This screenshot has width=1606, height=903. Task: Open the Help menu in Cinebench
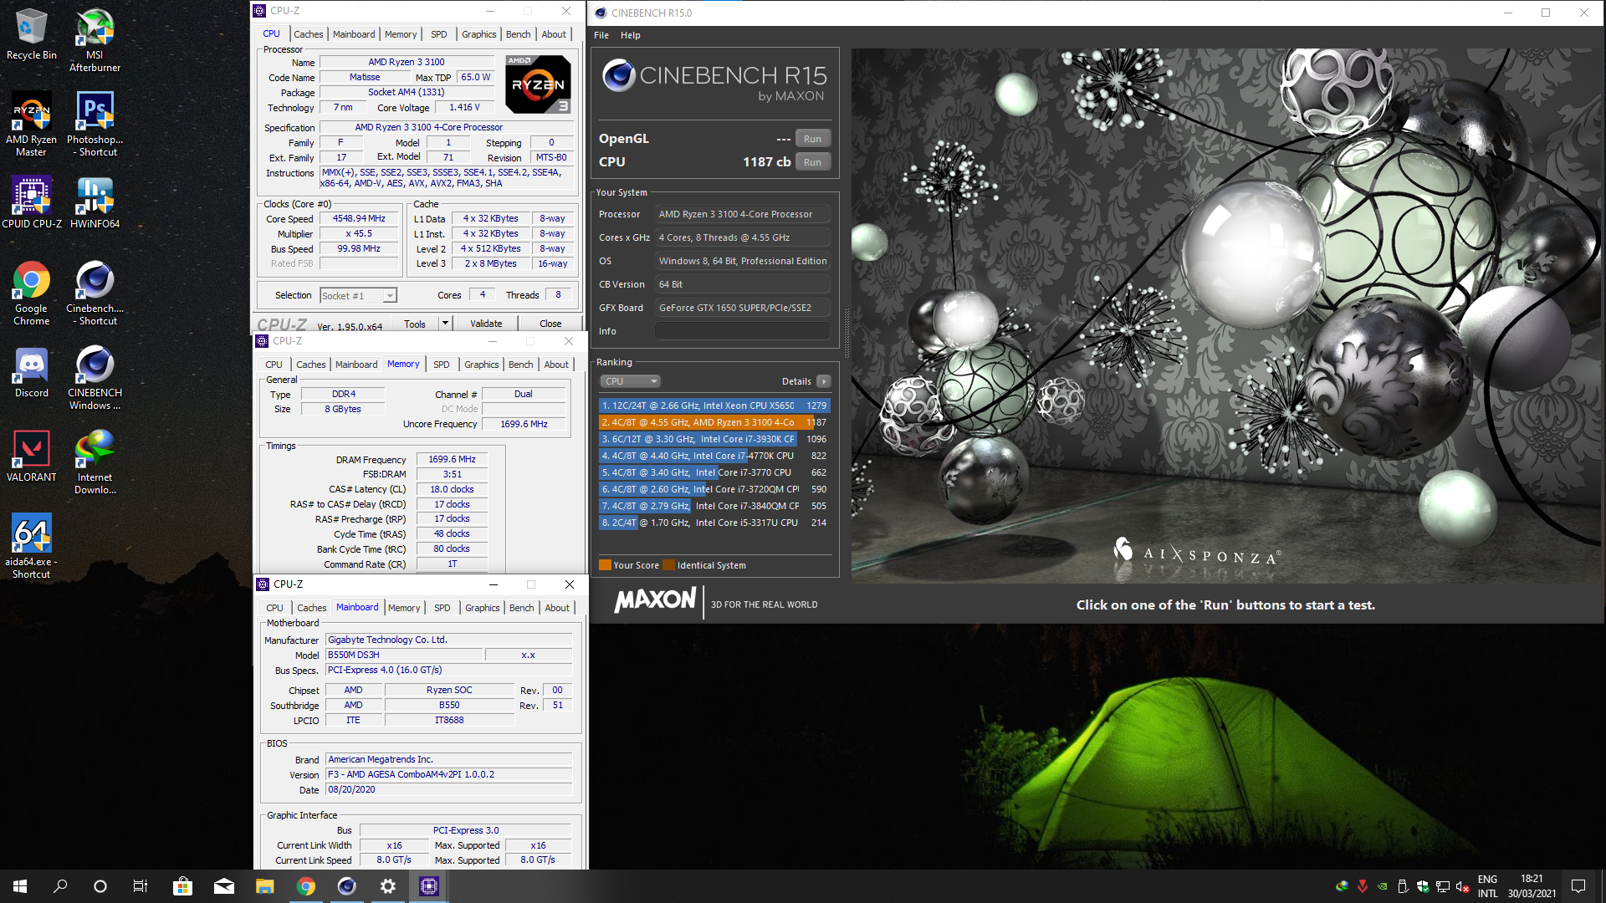pyautogui.click(x=631, y=35)
